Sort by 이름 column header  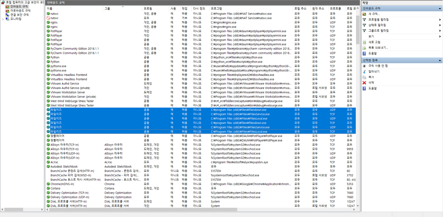pos(74,8)
